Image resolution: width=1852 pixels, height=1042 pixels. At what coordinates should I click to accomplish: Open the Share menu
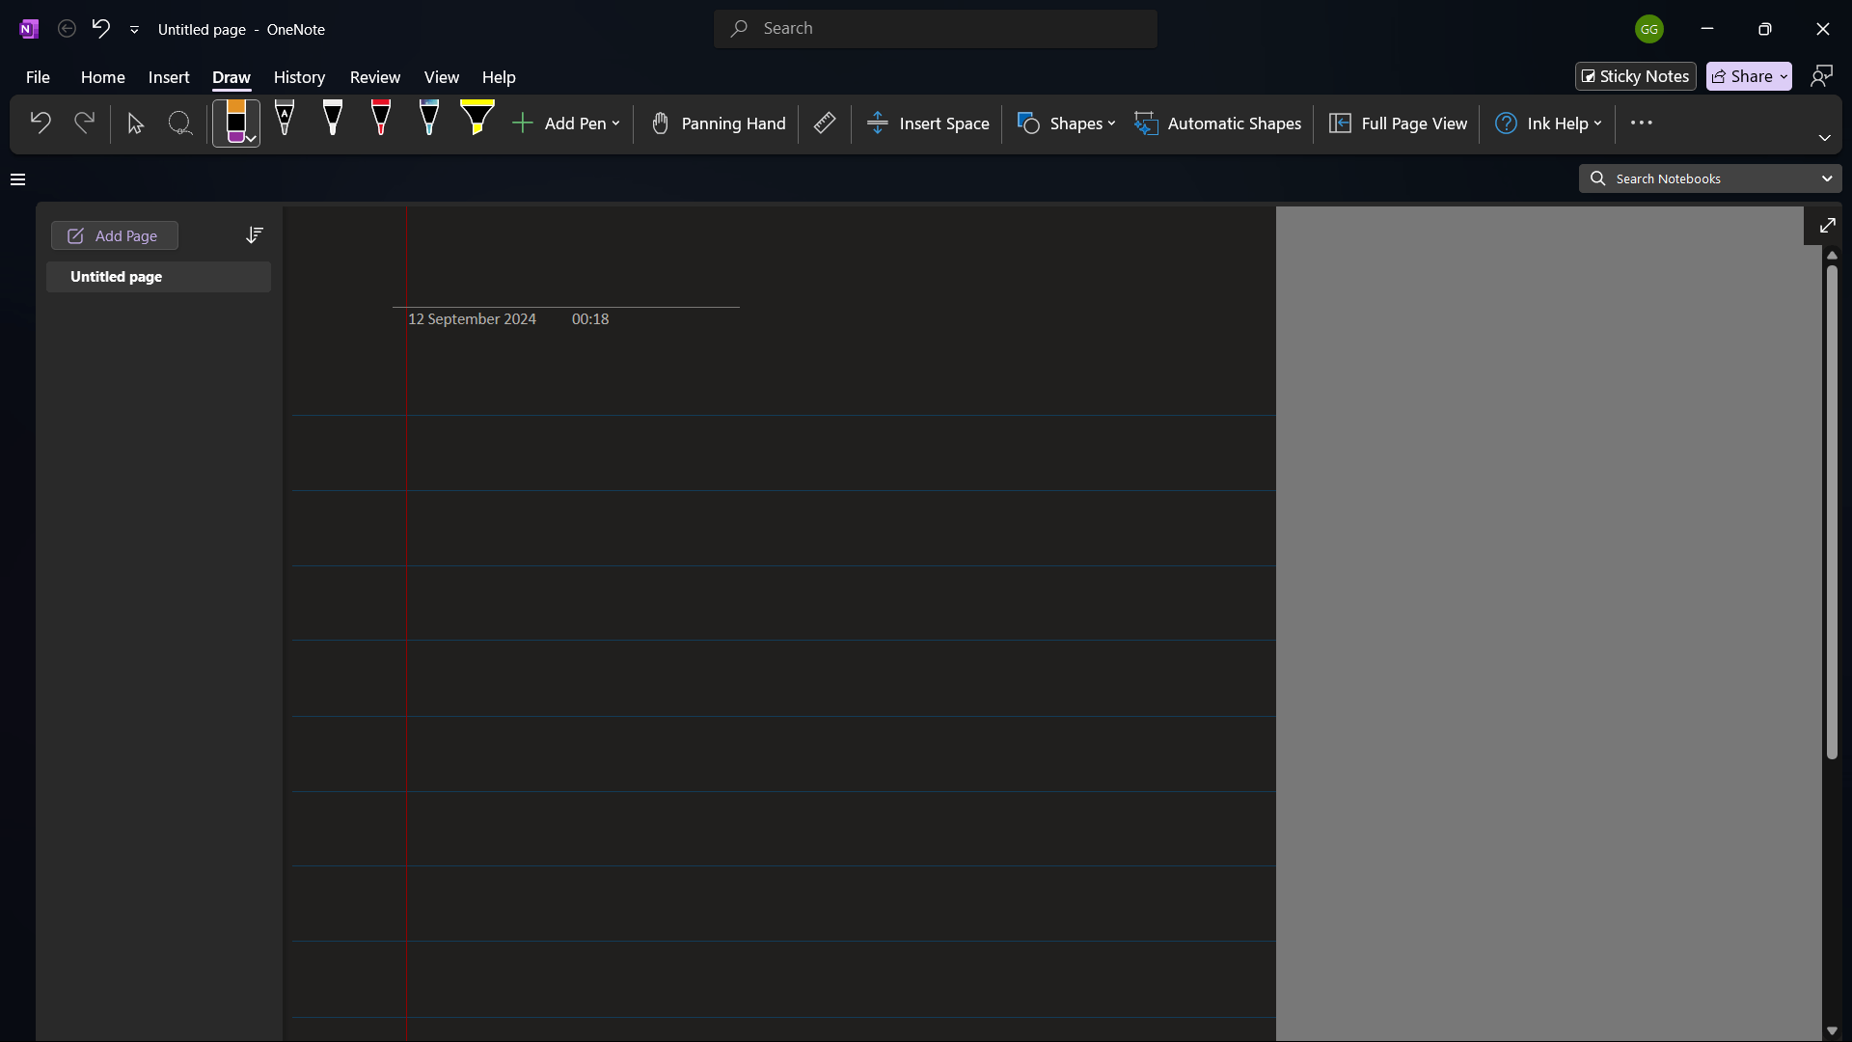1749,75
